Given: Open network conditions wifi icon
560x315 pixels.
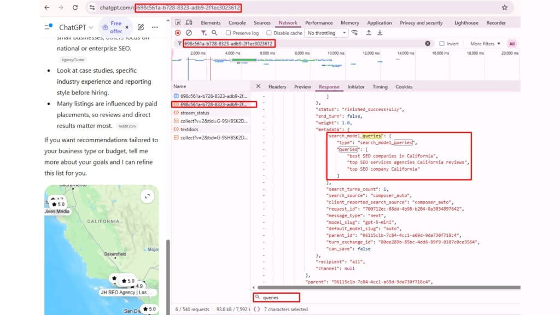Looking at the screenshot, I should [x=354, y=33].
